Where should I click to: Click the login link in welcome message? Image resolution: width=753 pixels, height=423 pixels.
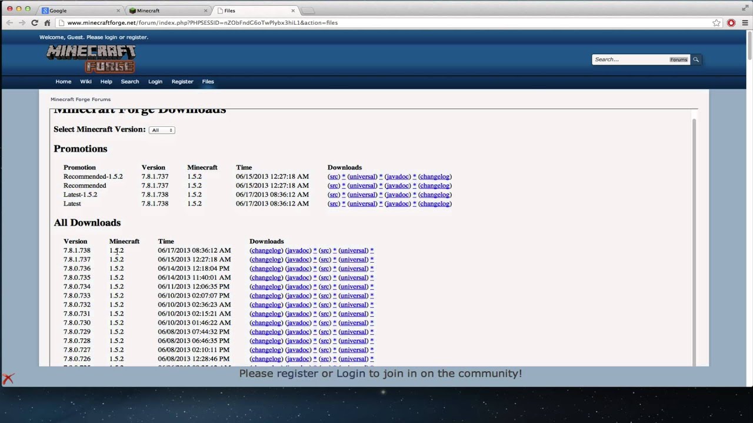111,37
